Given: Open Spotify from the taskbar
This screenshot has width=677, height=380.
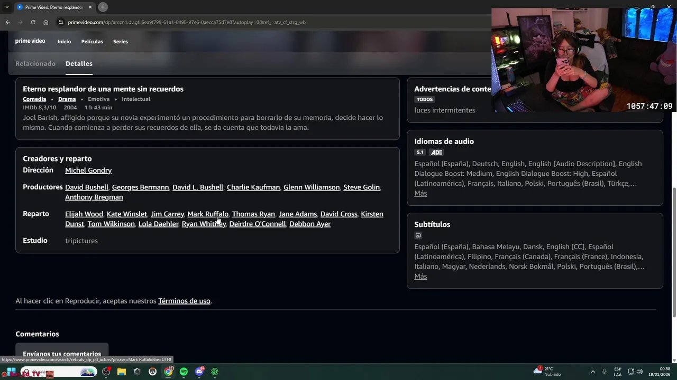Looking at the screenshot, I should (184, 372).
